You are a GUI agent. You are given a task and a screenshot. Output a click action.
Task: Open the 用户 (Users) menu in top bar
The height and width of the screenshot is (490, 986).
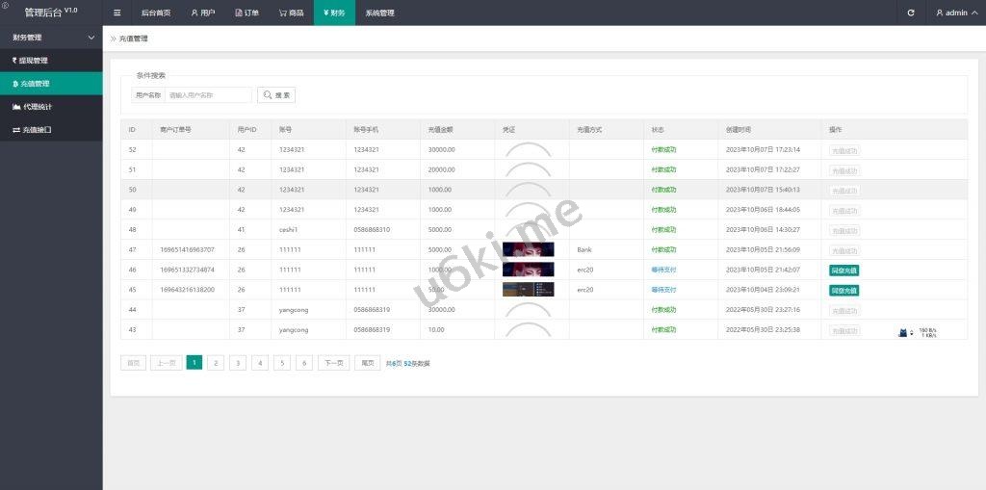tap(203, 13)
